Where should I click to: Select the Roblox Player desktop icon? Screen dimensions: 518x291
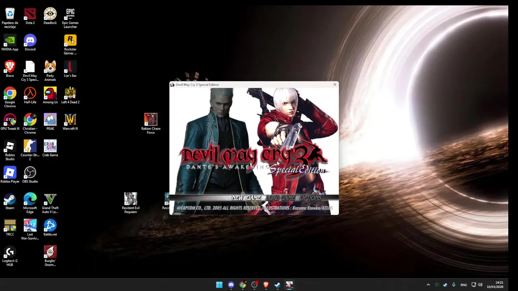pyautogui.click(x=10, y=175)
